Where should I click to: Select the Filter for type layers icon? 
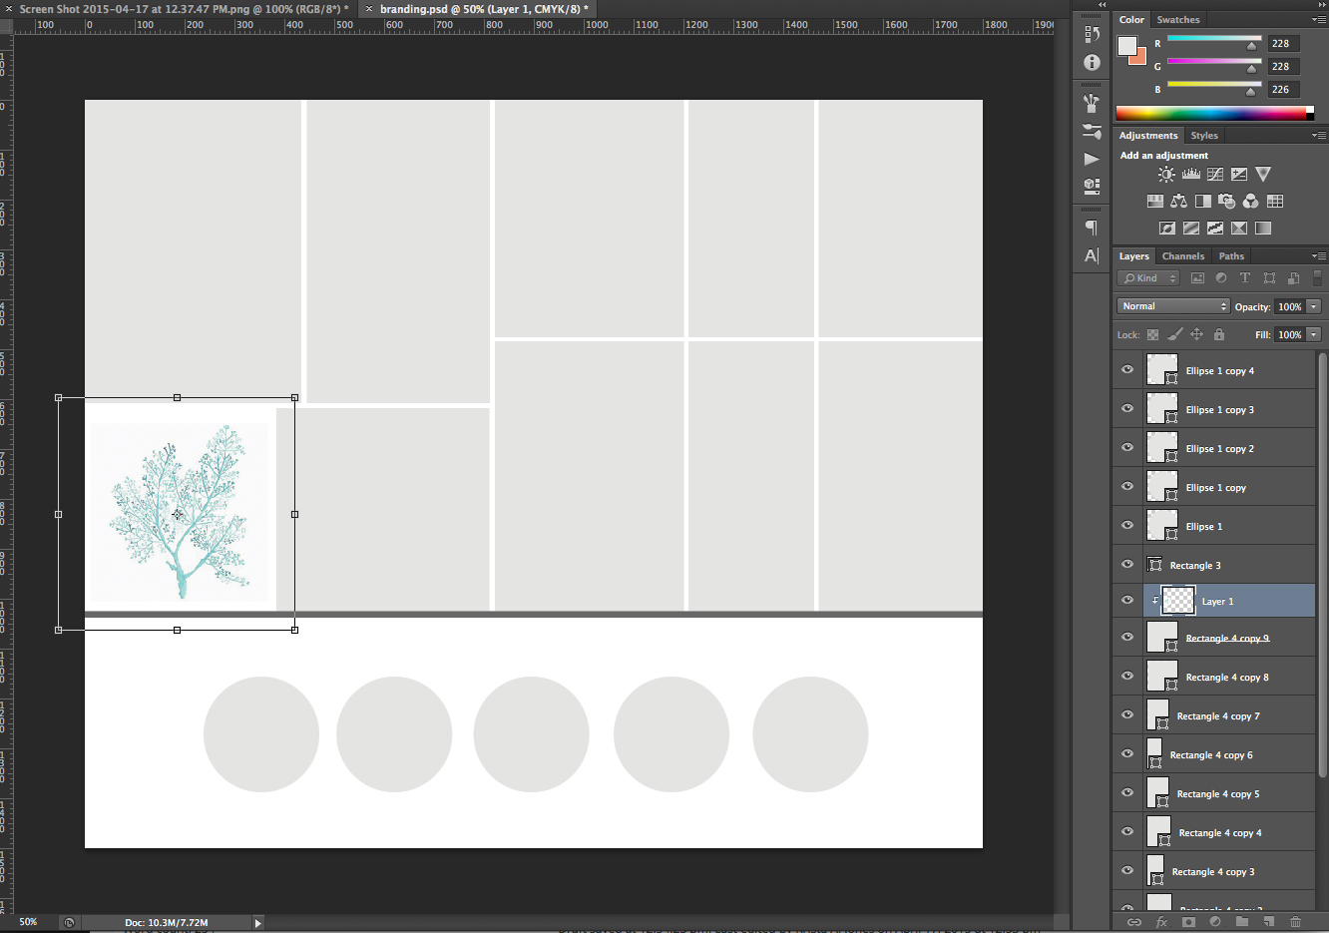point(1246,277)
